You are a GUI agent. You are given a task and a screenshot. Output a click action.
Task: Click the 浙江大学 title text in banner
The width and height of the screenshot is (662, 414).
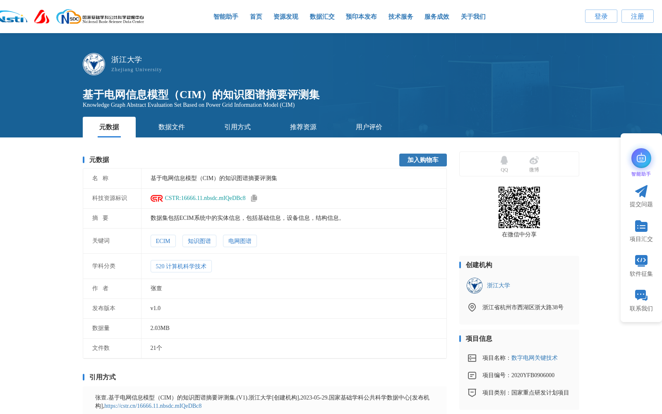click(127, 60)
